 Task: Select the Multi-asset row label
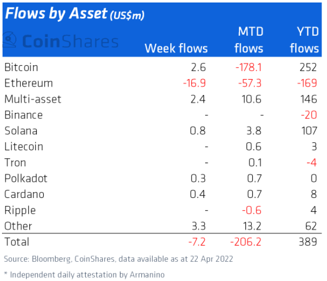click(32, 99)
